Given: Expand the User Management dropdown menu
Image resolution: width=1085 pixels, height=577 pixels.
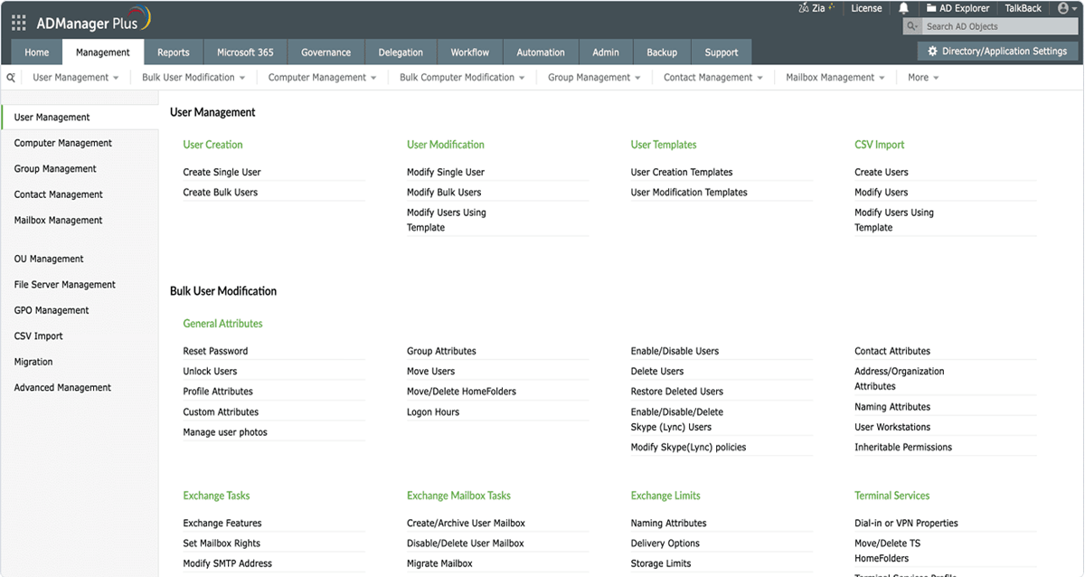Looking at the screenshot, I should [76, 78].
